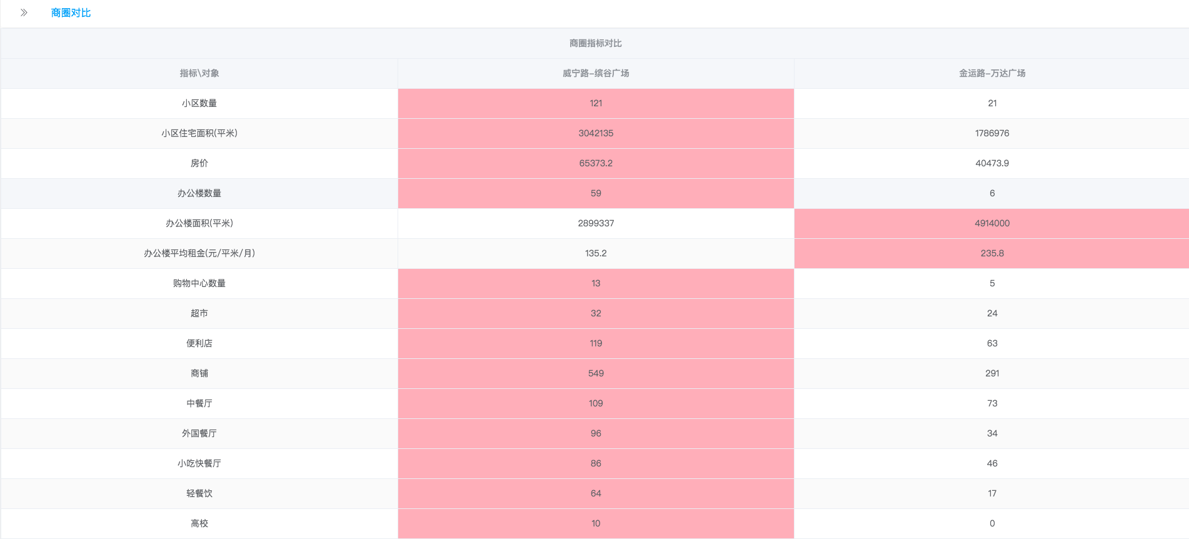
Task: Click the 金运路-万达广场 column header
Action: point(992,73)
